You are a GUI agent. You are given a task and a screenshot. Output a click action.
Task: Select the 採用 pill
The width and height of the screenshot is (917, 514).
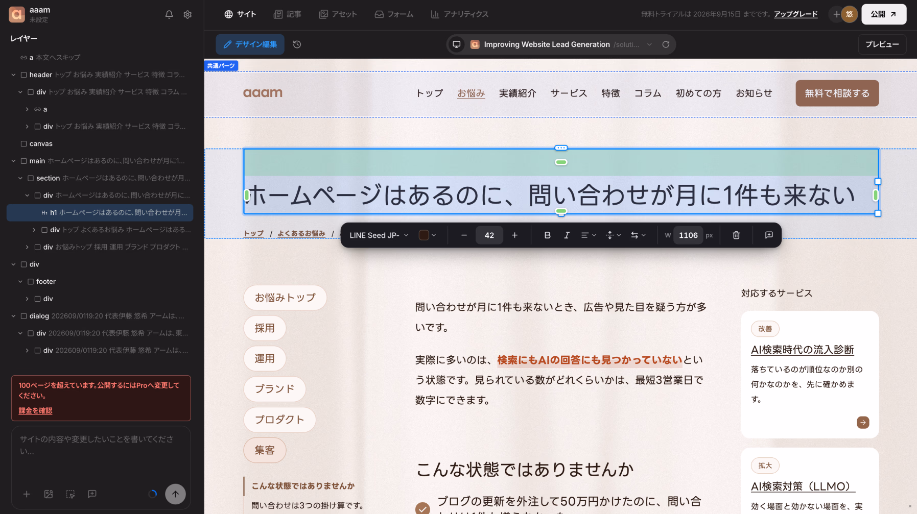pyautogui.click(x=265, y=328)
